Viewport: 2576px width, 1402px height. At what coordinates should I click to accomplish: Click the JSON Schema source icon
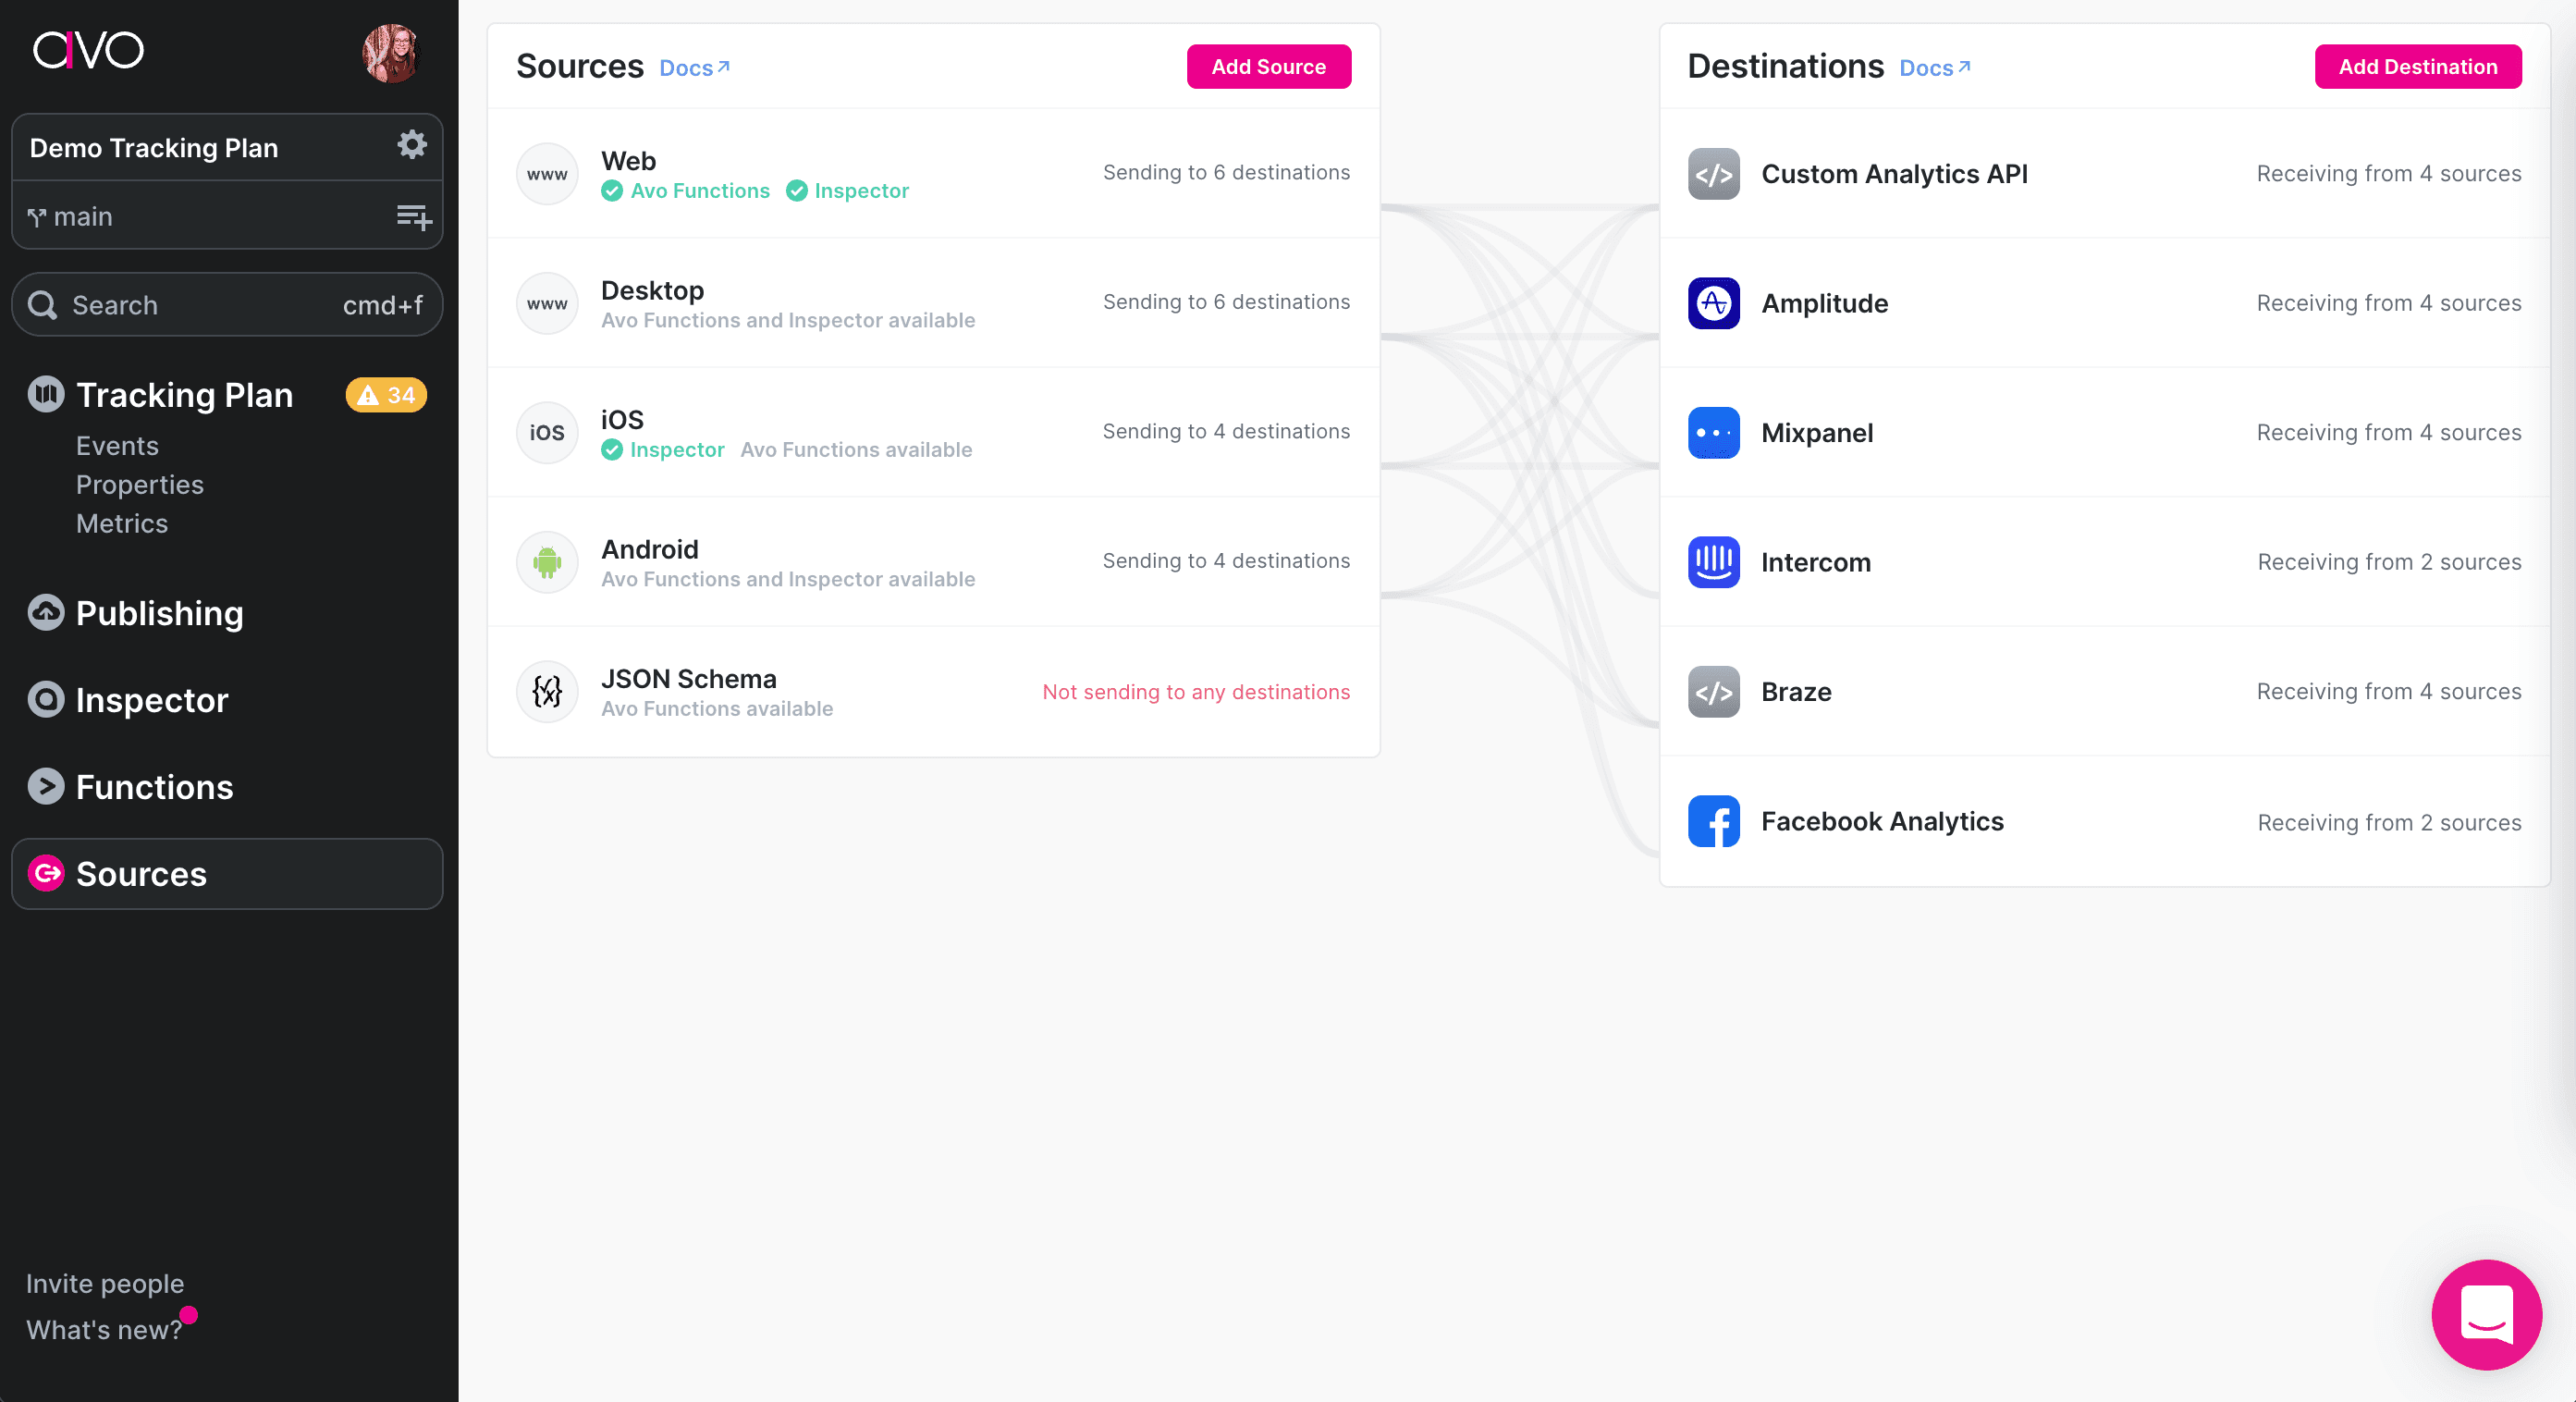[x=547, y=691]
